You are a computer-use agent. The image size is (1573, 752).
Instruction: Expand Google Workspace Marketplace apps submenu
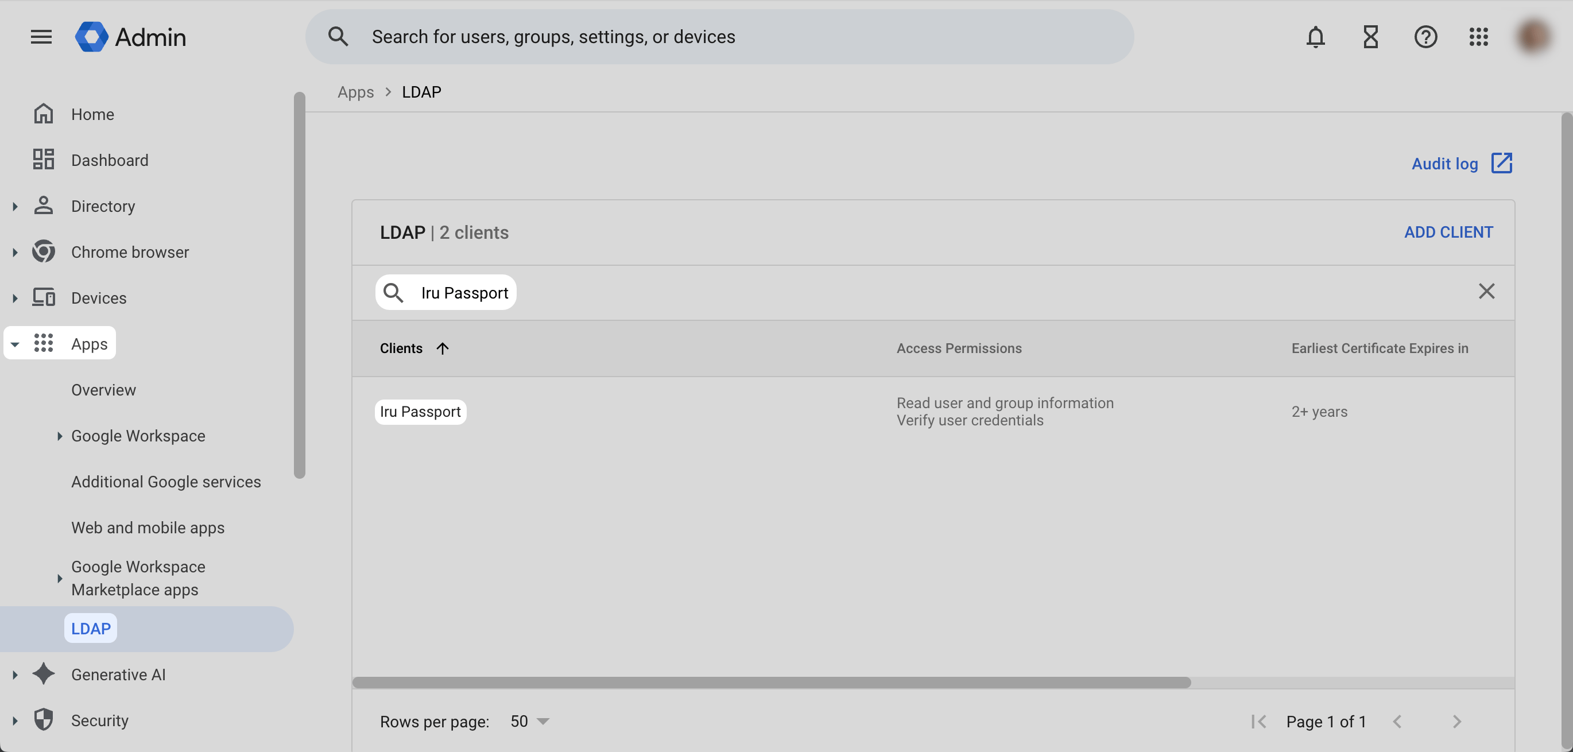(59, 578)
